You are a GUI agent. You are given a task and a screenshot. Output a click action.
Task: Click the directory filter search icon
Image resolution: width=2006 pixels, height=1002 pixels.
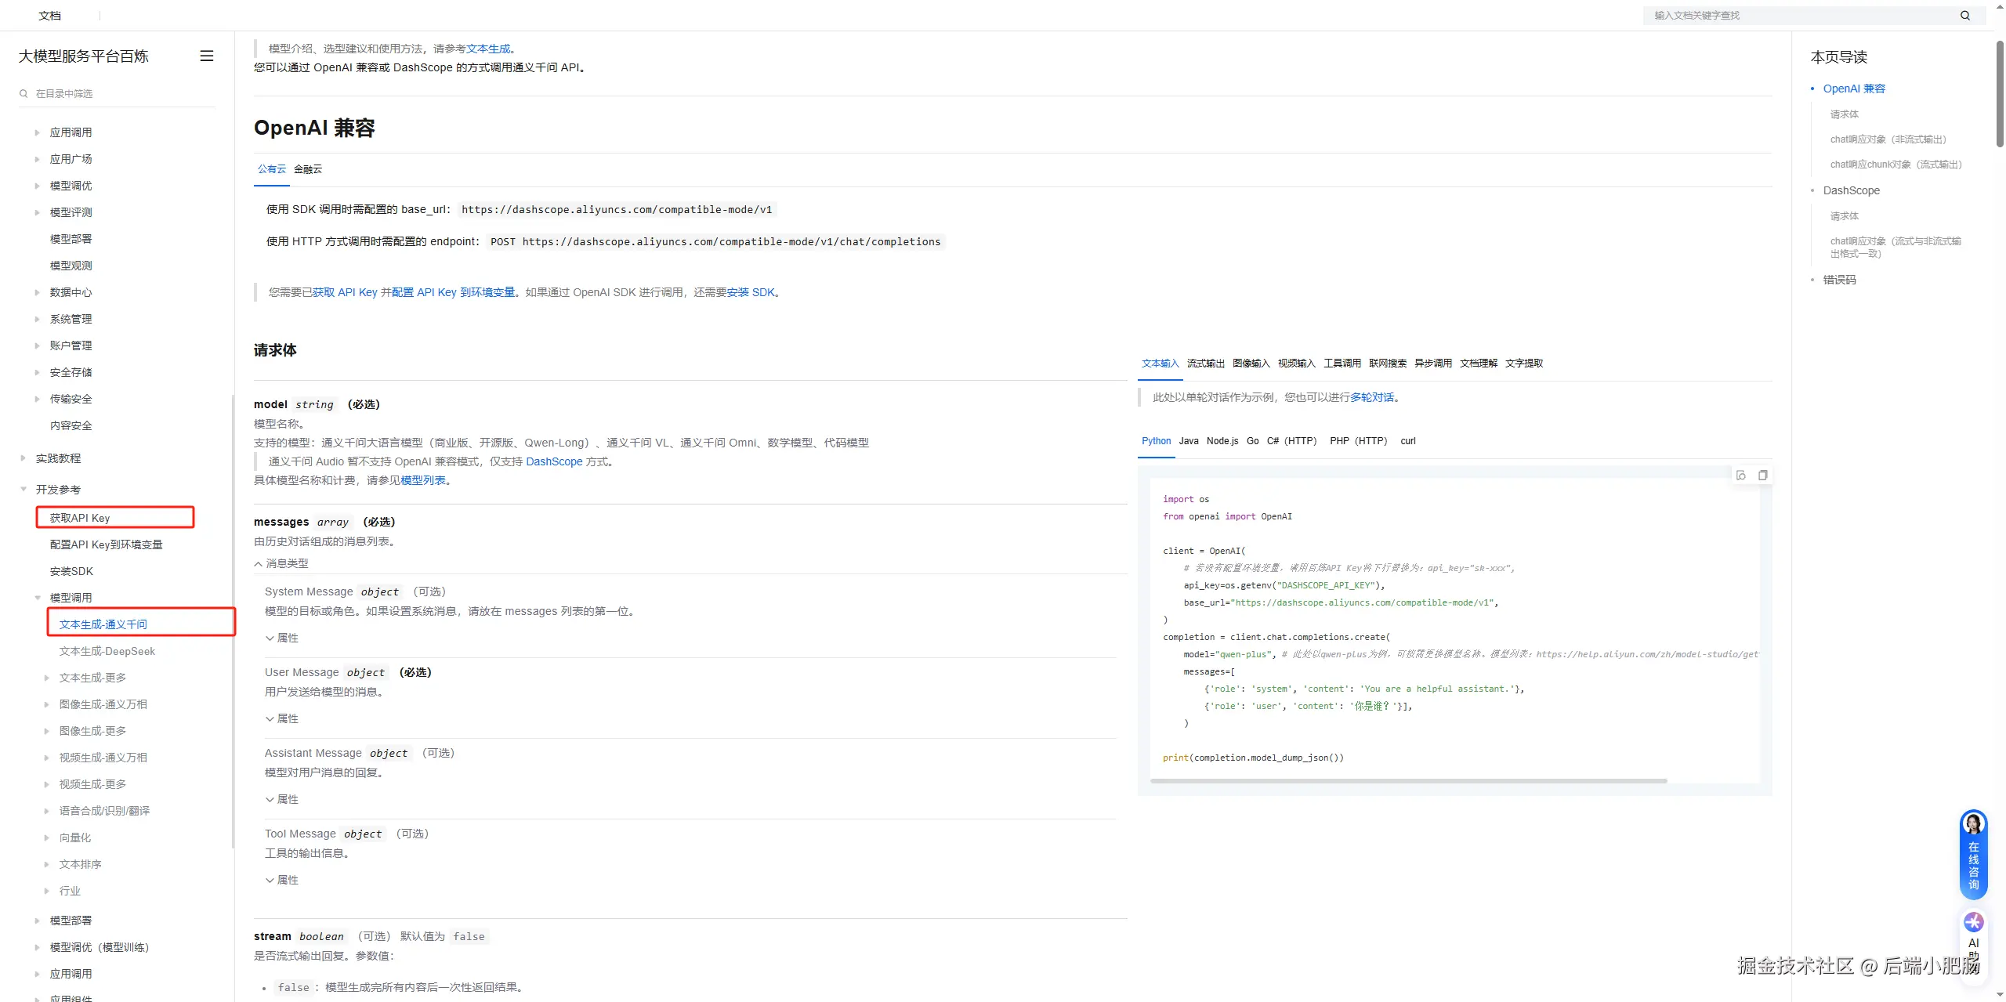tap(24, 94)
